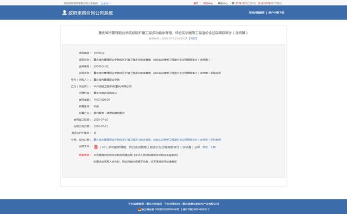Click 下载 to download the PDF

(213, 147)
